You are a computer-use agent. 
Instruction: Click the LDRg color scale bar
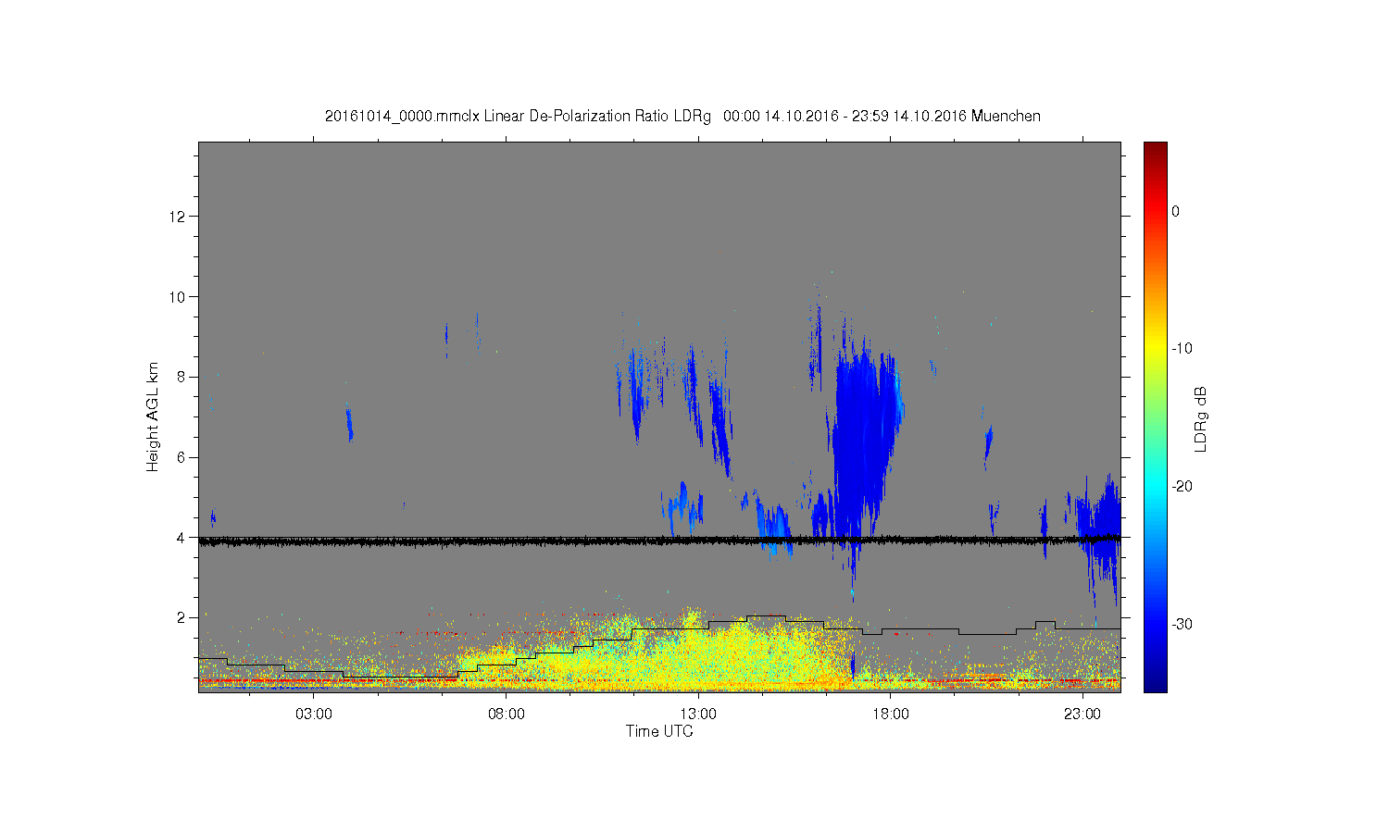click(1155, 416)
